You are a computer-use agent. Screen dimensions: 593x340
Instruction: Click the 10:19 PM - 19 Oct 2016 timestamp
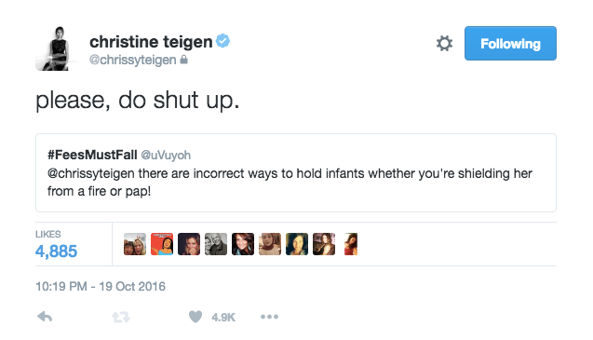click(101, 286)
